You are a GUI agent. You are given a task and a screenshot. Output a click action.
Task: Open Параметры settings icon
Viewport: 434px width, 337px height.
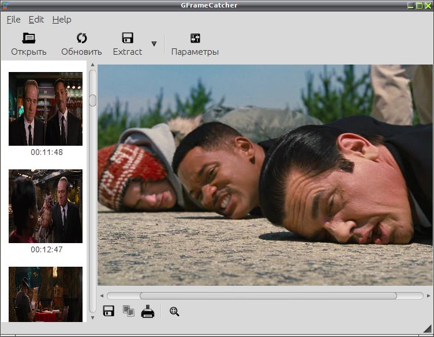click(x=195, y=38)
